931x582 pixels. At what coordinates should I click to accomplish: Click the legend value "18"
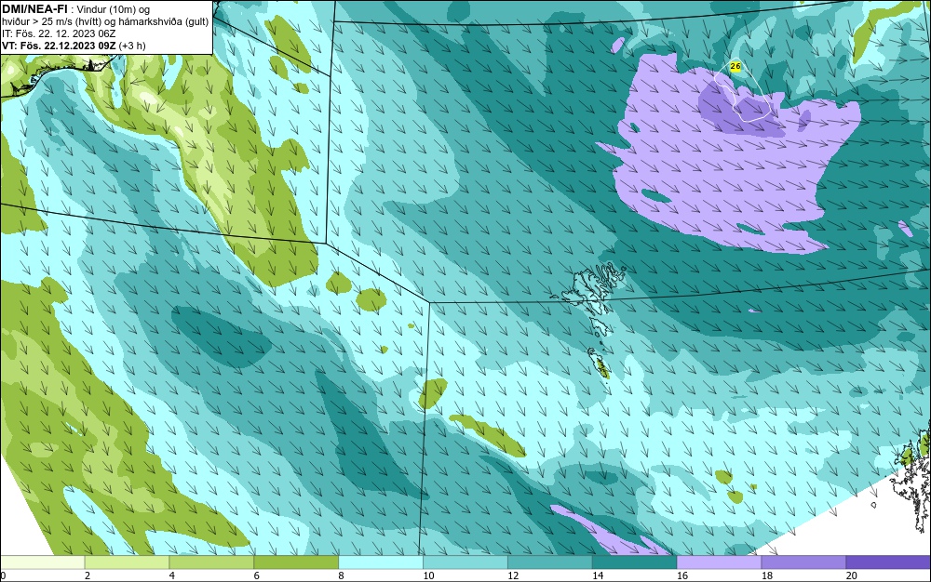point(766,575)
